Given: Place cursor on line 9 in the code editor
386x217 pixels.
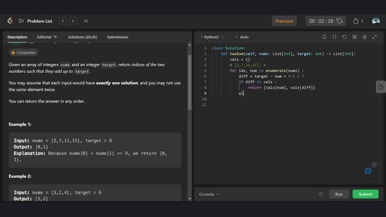Looking at the screenshot, I should pyautogui.click(x=241, y=93).
